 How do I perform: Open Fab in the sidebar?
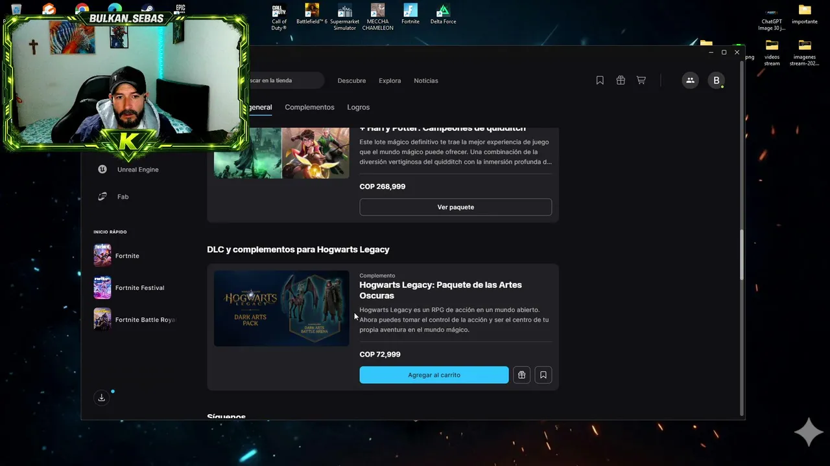[123, 197]
